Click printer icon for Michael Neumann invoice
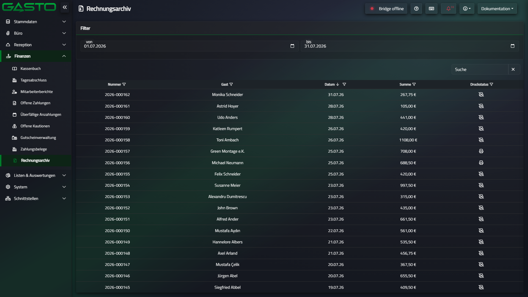 point(481,163)
